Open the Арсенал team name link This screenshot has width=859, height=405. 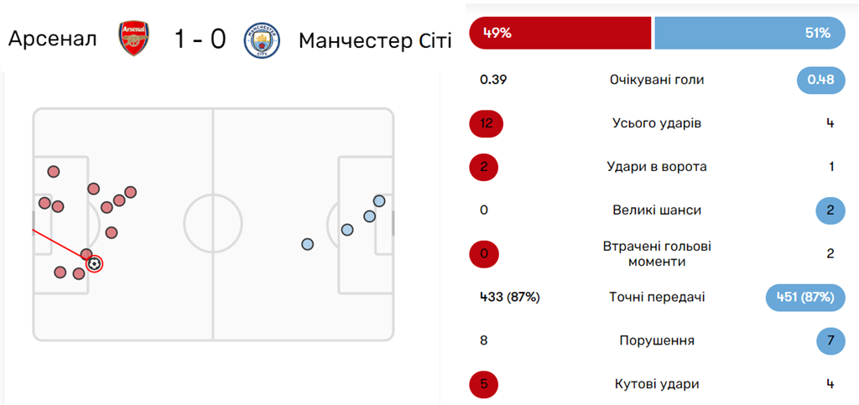point(53,39)
